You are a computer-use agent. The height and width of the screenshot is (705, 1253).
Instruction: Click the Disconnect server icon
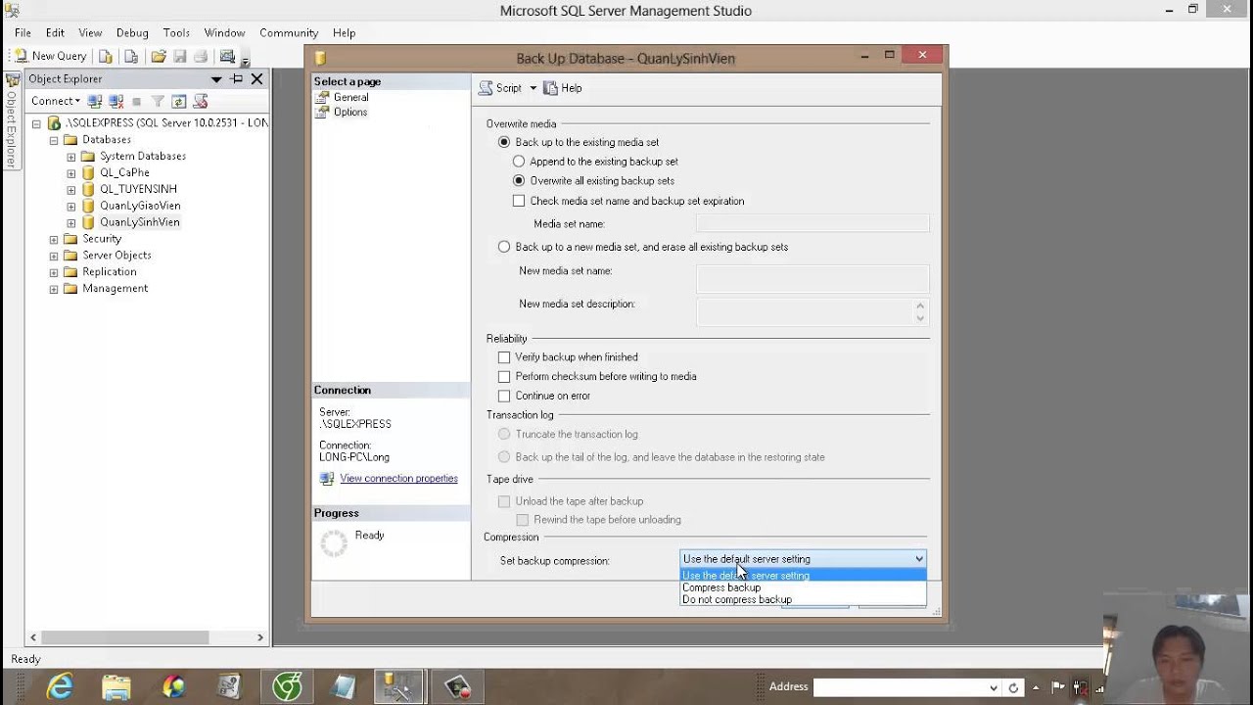pos(116,101)
